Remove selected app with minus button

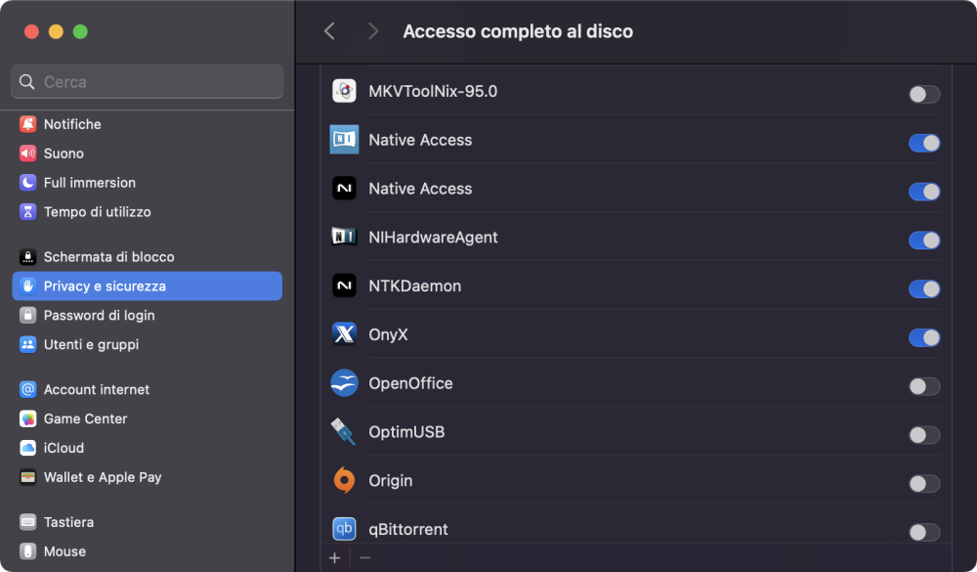click(x=365, y=557)
